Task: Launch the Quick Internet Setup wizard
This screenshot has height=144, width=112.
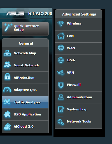Action: point(25,29)
